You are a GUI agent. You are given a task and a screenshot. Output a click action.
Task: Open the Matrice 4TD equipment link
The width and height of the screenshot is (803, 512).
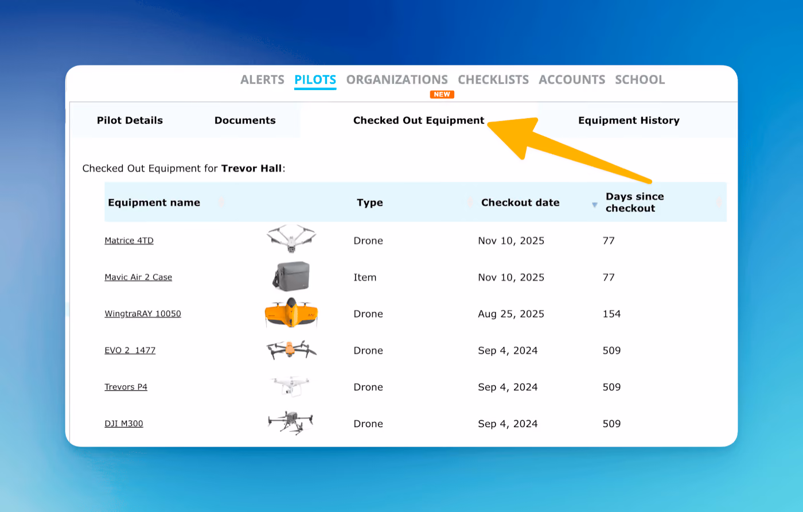129,241
